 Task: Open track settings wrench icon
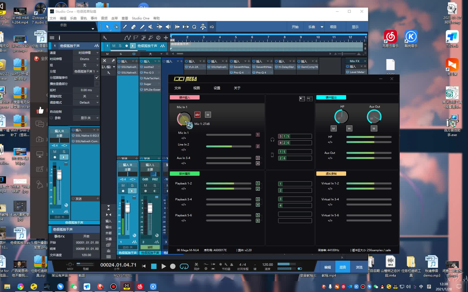pyautogui.click(x=105, y=38)
